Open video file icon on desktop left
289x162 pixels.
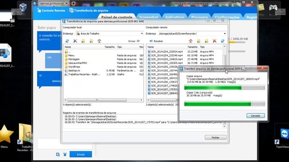coord(5,53)
